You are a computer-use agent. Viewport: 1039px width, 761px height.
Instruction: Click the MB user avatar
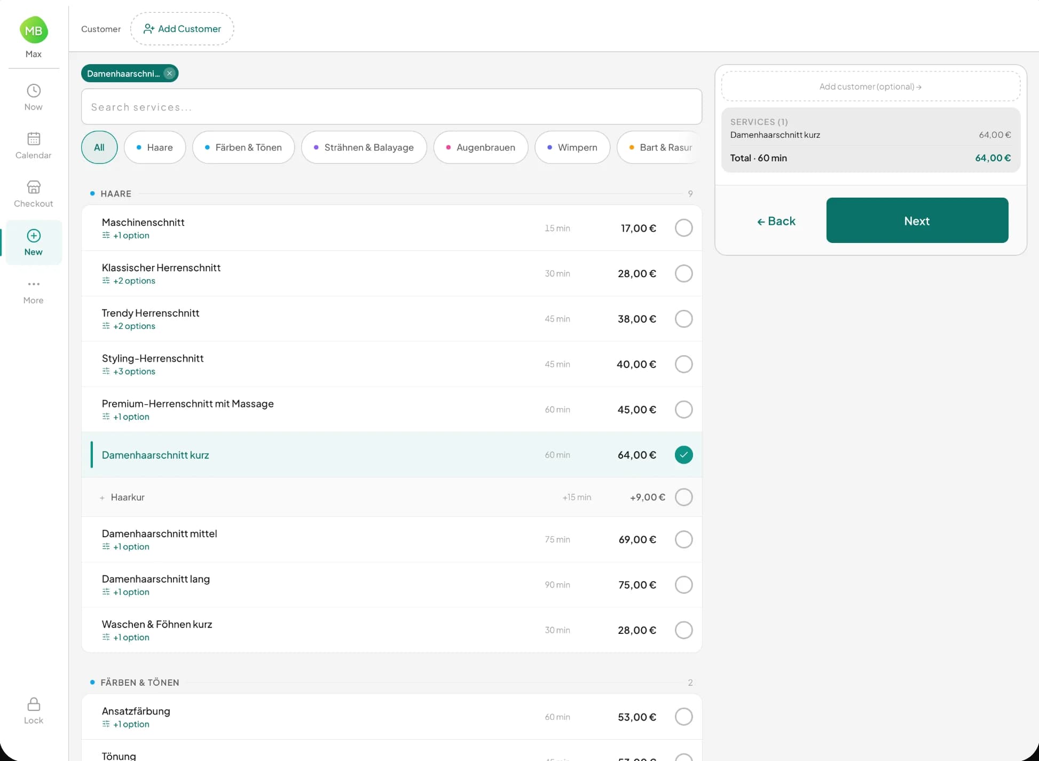tap(34, 30)
